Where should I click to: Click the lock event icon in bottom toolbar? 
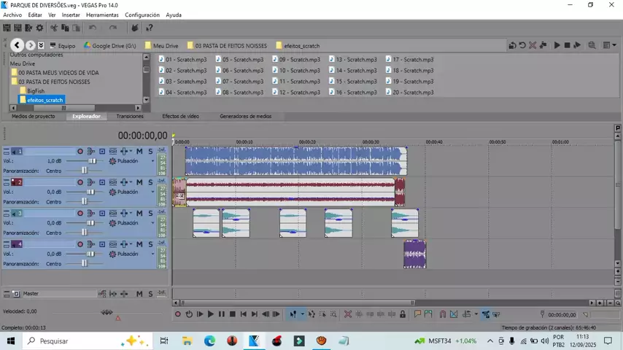[402, 314]
